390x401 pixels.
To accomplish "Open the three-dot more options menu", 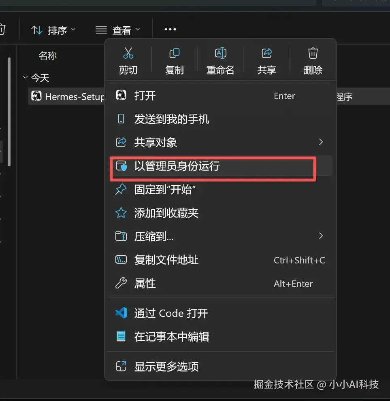I will point(170,30).
